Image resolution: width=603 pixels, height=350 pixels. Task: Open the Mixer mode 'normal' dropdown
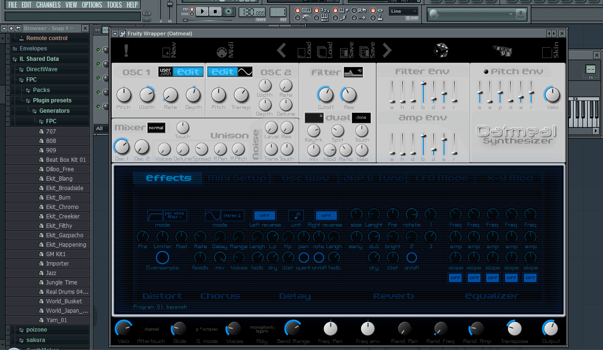pos(156,127)
